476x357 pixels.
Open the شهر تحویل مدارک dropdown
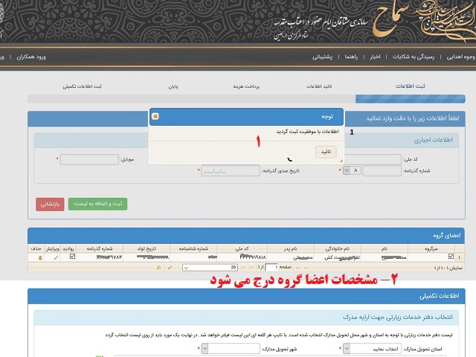[x=231, y=349]
